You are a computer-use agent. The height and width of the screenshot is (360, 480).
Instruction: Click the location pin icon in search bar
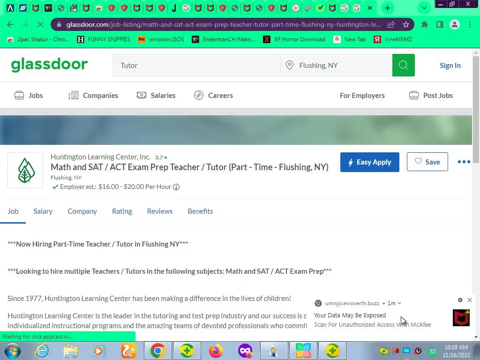click(x=289, y=65)
